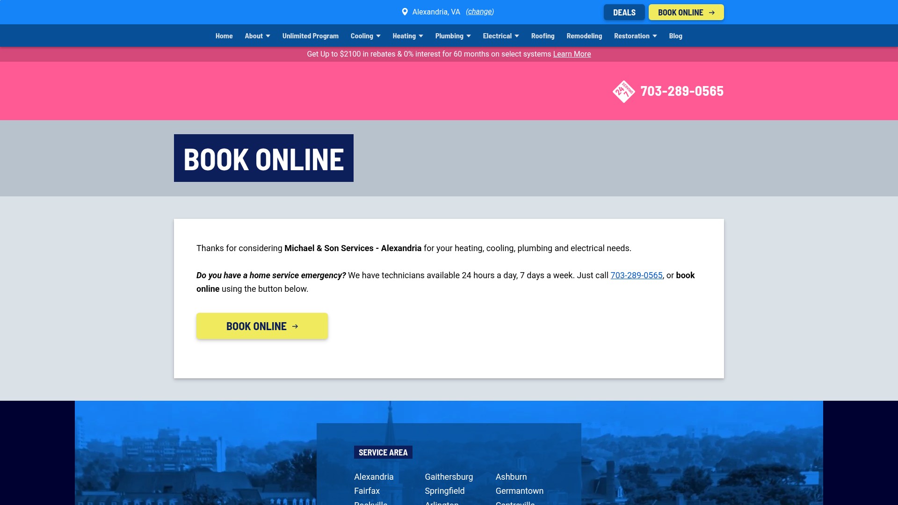Follow the Learn More rebates link
898x505 pixels.
click(x=572, y=54)
